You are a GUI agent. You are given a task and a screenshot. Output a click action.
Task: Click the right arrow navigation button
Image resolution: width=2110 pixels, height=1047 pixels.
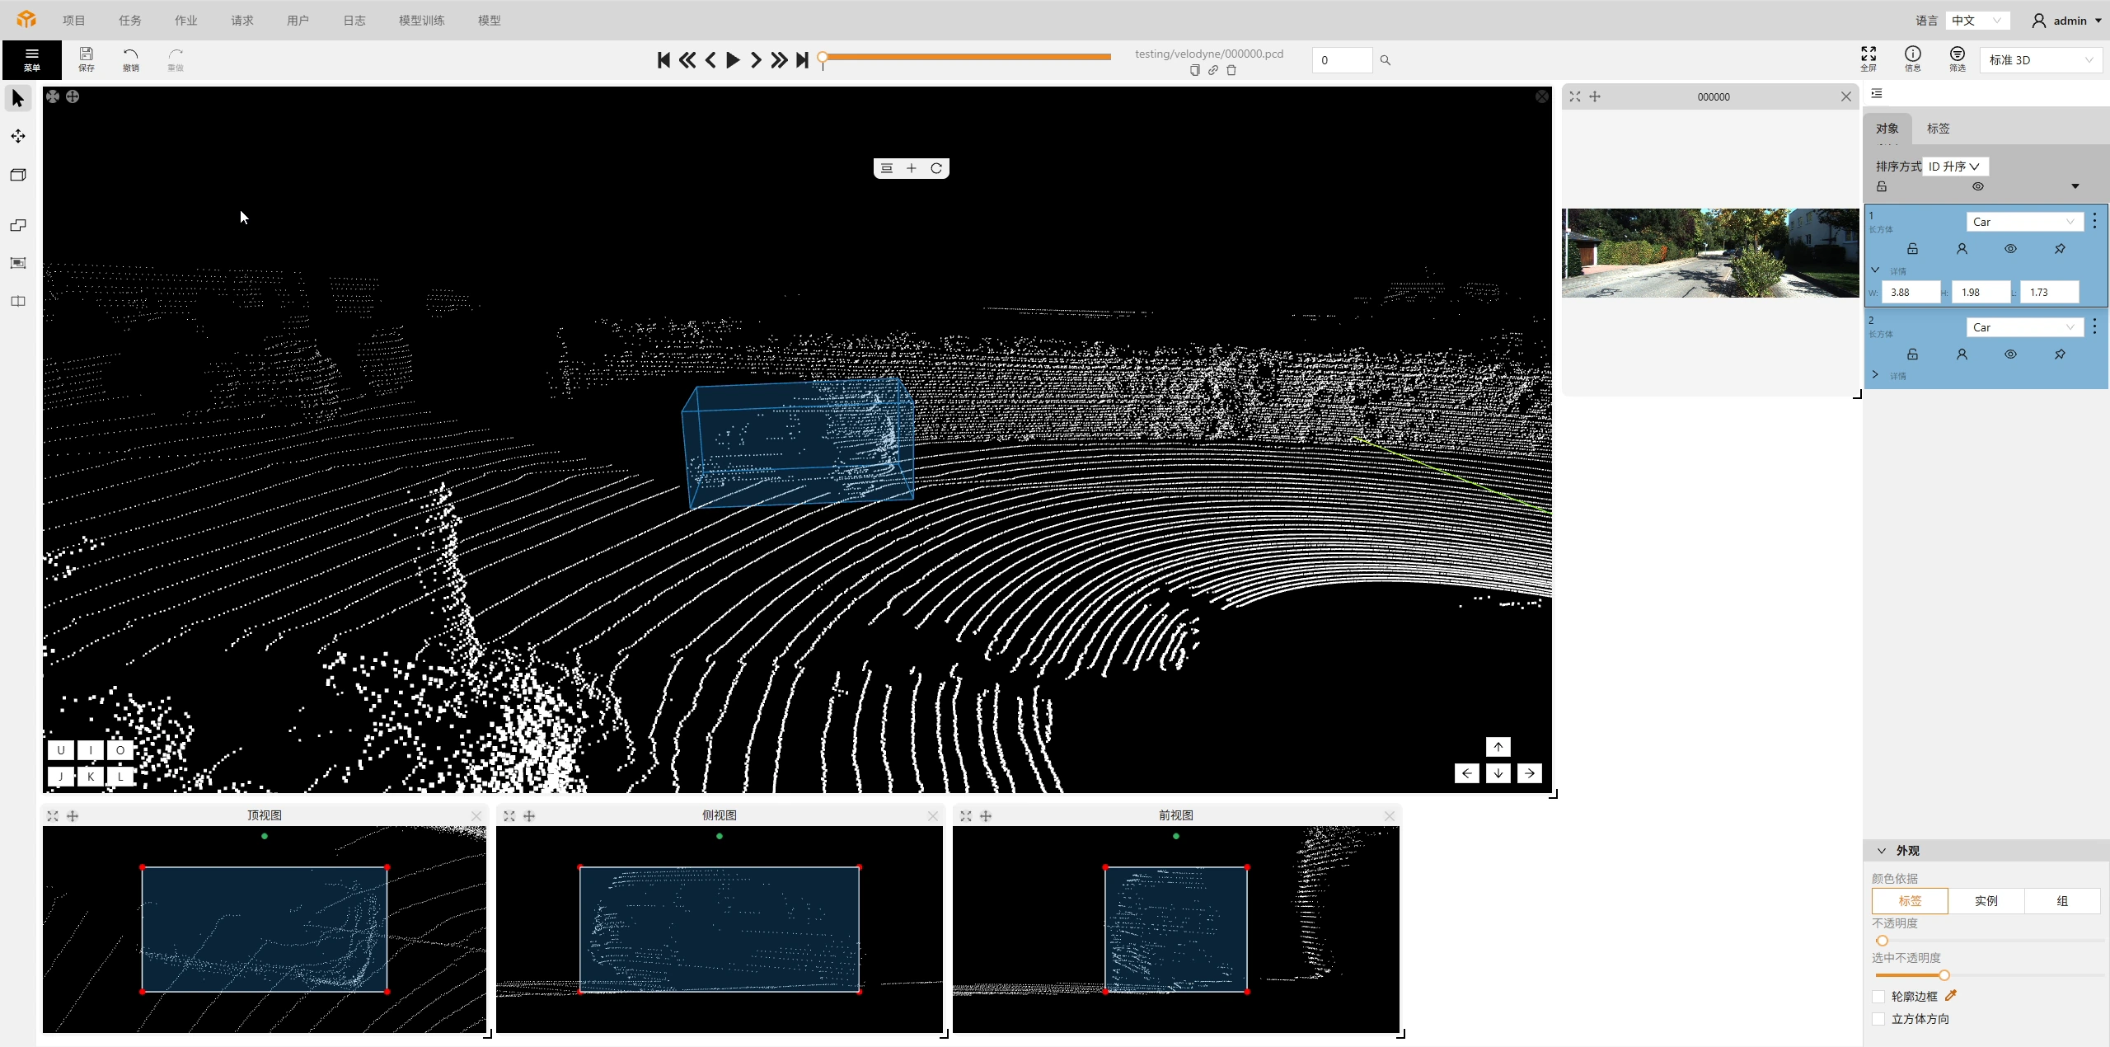click(x=1530, y=773)
